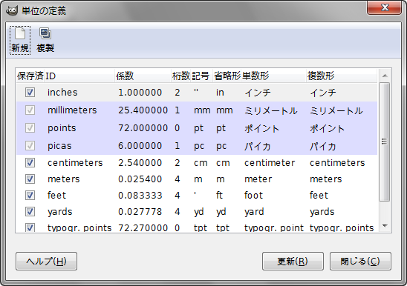Toggle the saved checkbox for centimeters
Viewport: 407px width, 286px height.
[x=30, y=163]
